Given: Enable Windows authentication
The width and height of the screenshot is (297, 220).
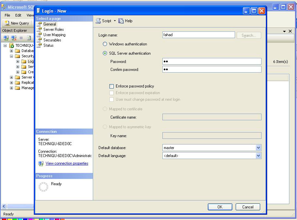Looking at the screenshot, I should (x=105, y=44).
